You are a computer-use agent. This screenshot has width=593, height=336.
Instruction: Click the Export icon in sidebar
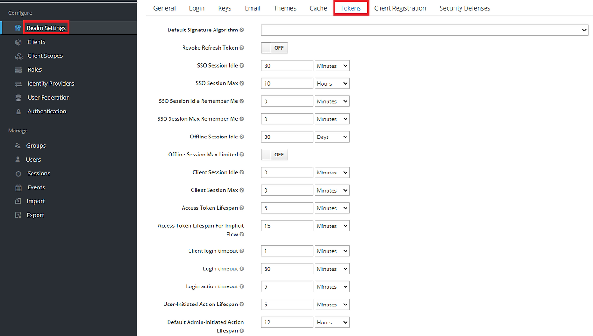coord(18,215)
